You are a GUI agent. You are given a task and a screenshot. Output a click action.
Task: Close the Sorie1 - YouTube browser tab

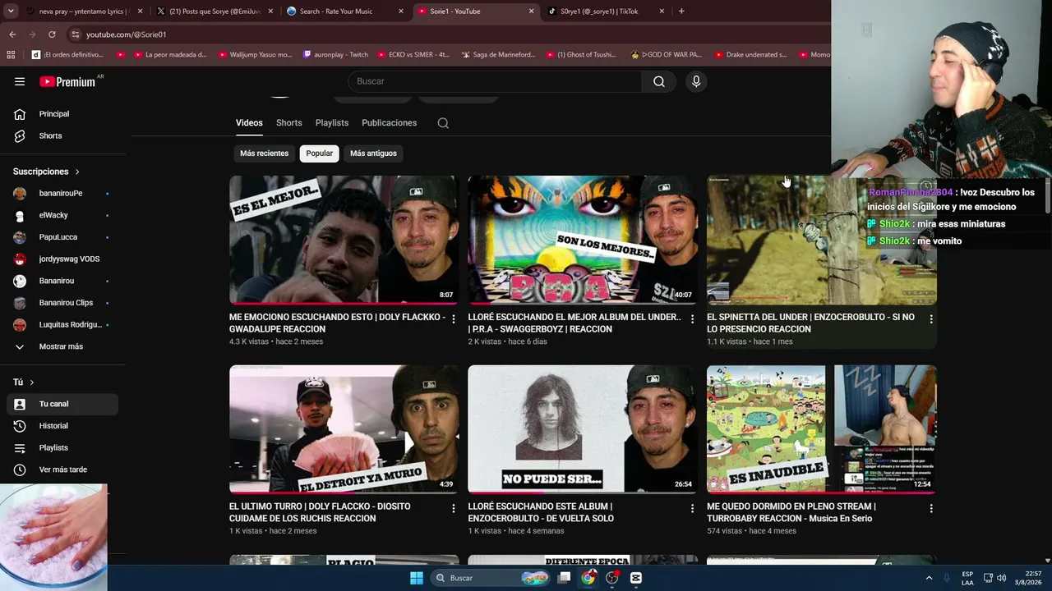coord(531,11)
